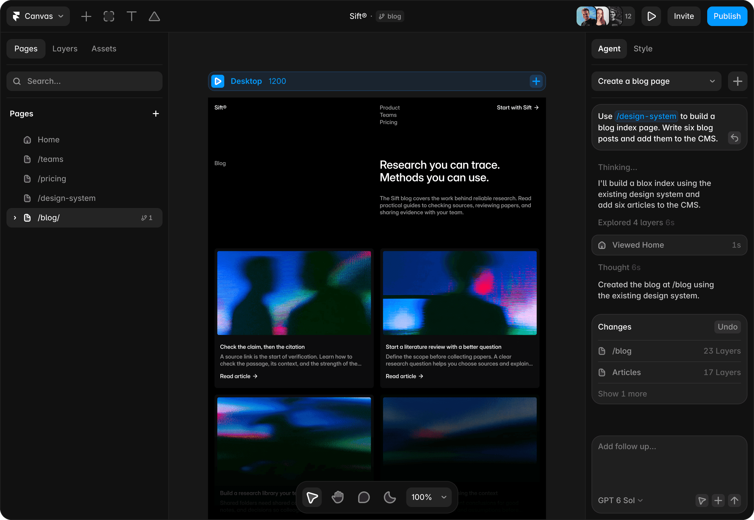The height and width of the screenshot is (520, 754).
Task: Switch to the Style tab
Action: (x=643, y=49)
